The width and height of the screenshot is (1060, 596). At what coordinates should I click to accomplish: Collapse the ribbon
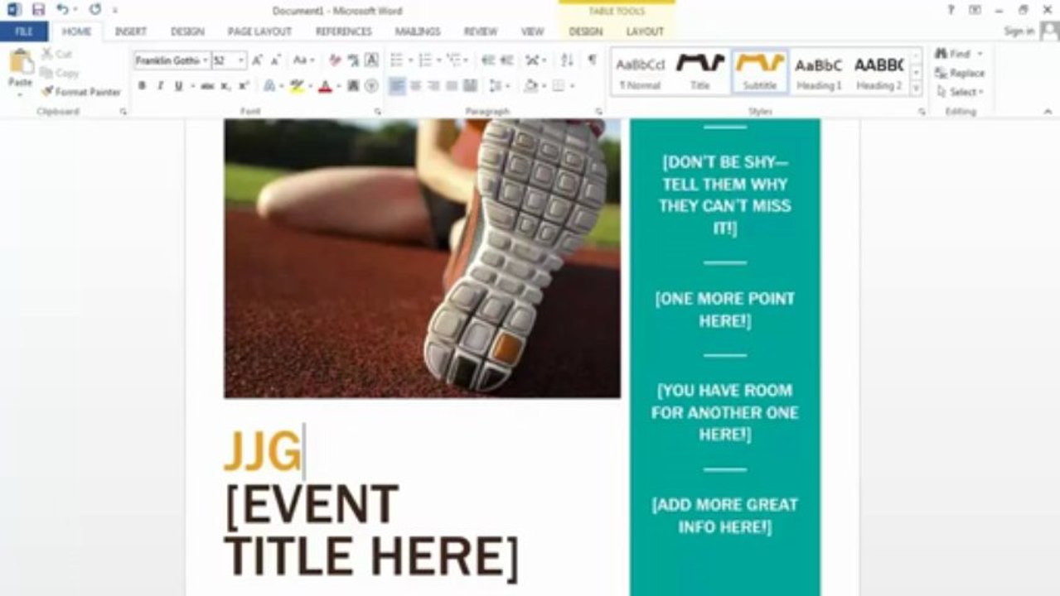(x=1048, y=111)
